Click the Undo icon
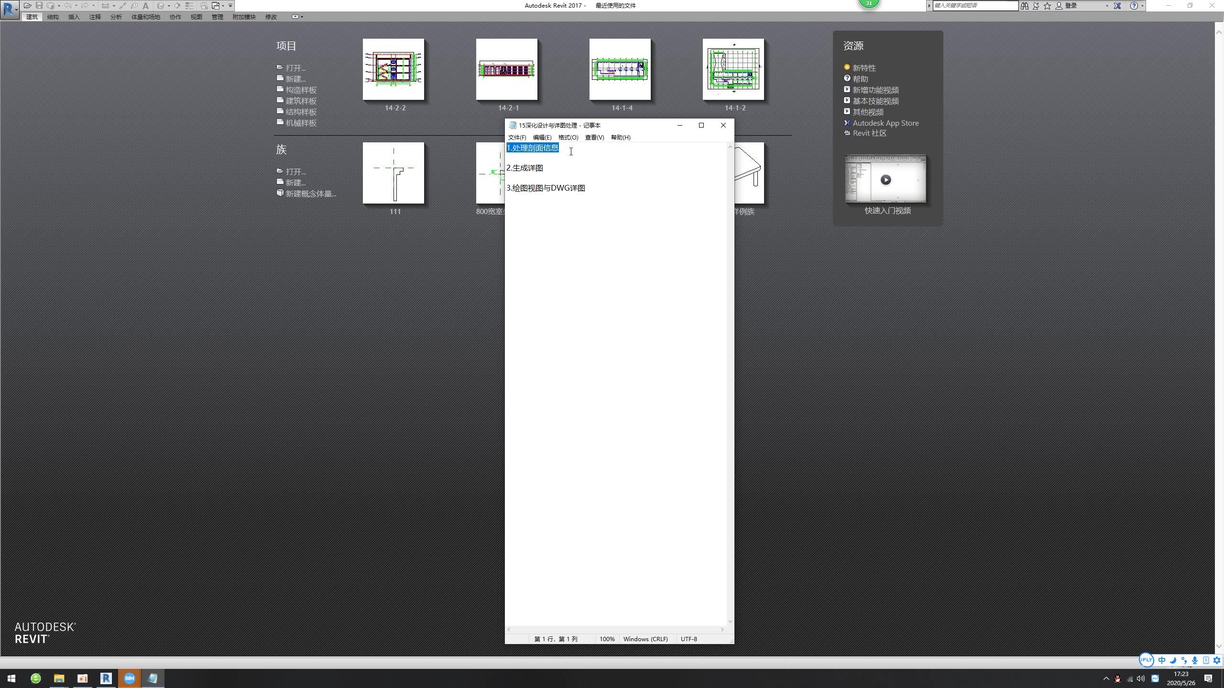The height and width of the screenshot is (688, 1224). point(69,6)
